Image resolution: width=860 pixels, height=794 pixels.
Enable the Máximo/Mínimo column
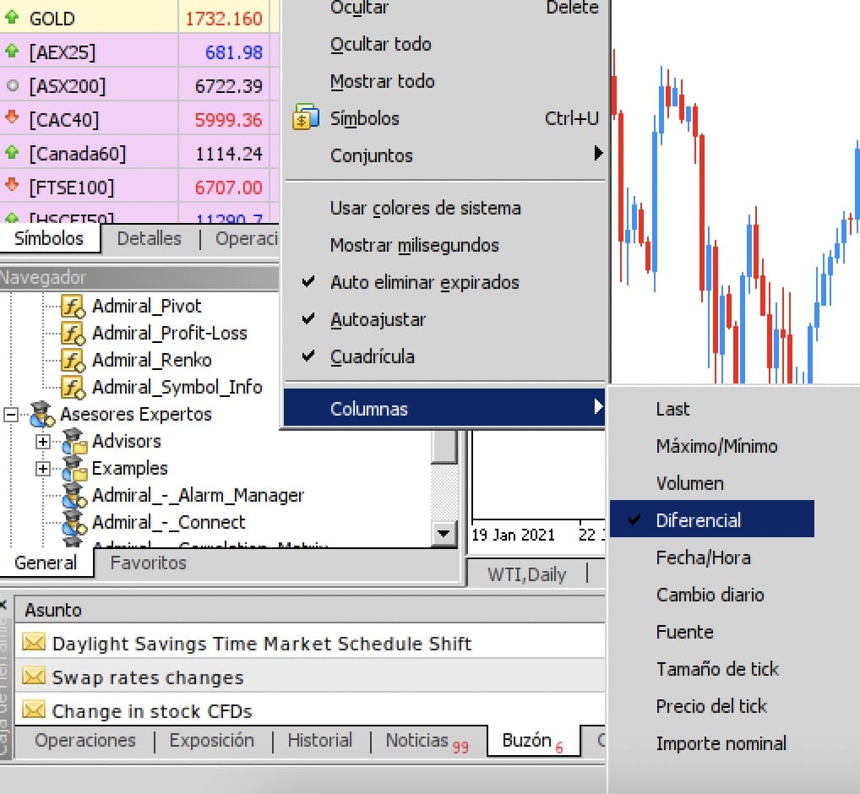712,446
